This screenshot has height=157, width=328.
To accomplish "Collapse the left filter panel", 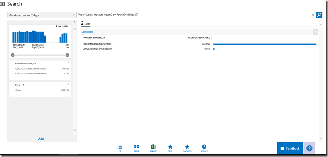I will click(74, 23).
